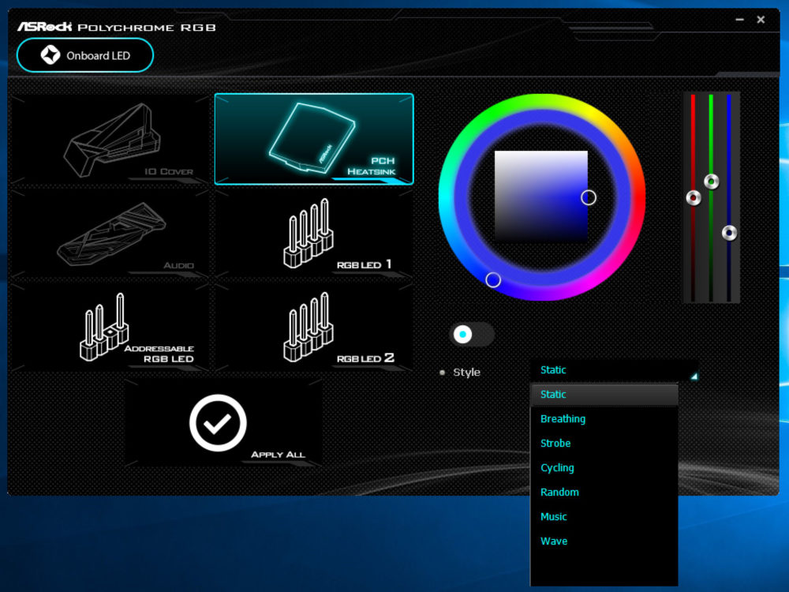Click the Style label
Image resolution: width=789 pixels, height=592 pixels.
tap(466, 373)
